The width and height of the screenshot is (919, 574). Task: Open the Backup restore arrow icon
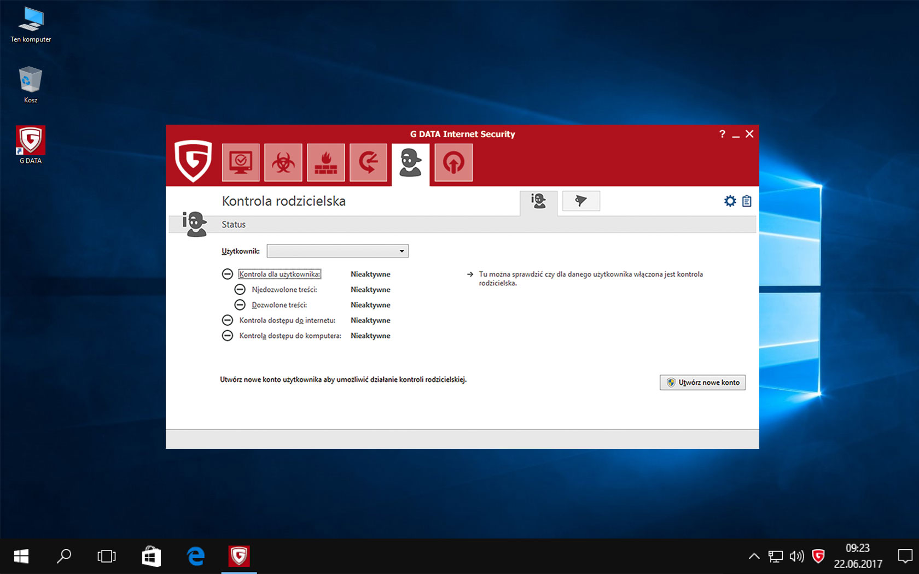click(x=369, y=162)
